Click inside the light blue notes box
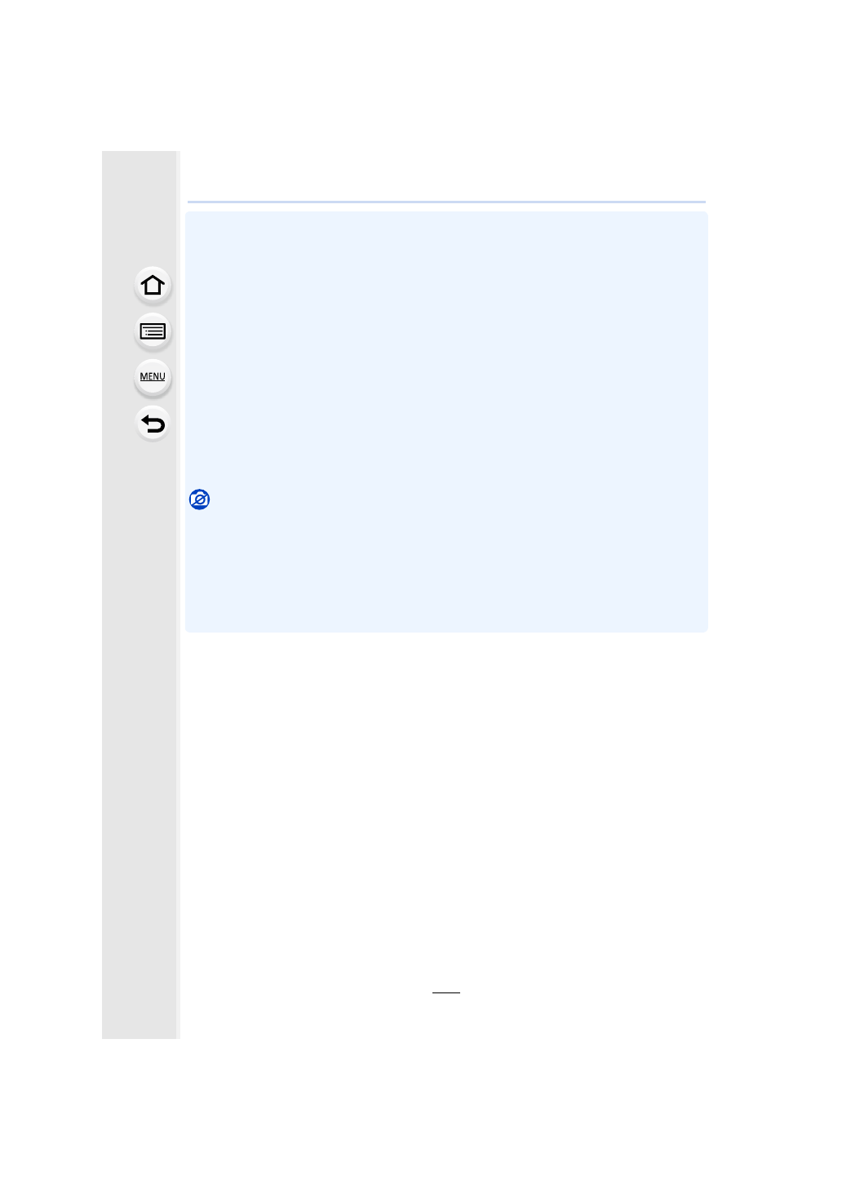Image resolution: width=842 pixels, height=1190 pixels. point(446,422)
